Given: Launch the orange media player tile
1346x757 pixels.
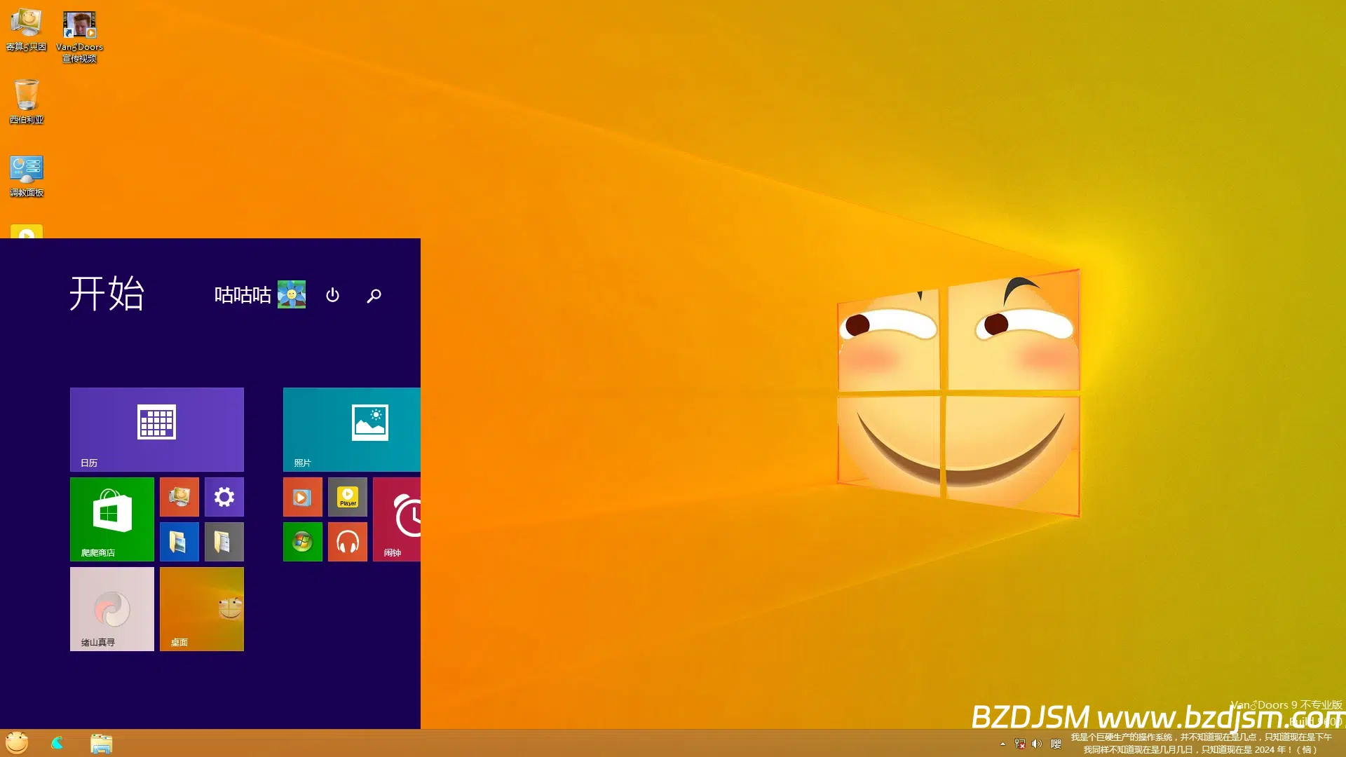Looking at the screenshot, I should coord(303,497).
